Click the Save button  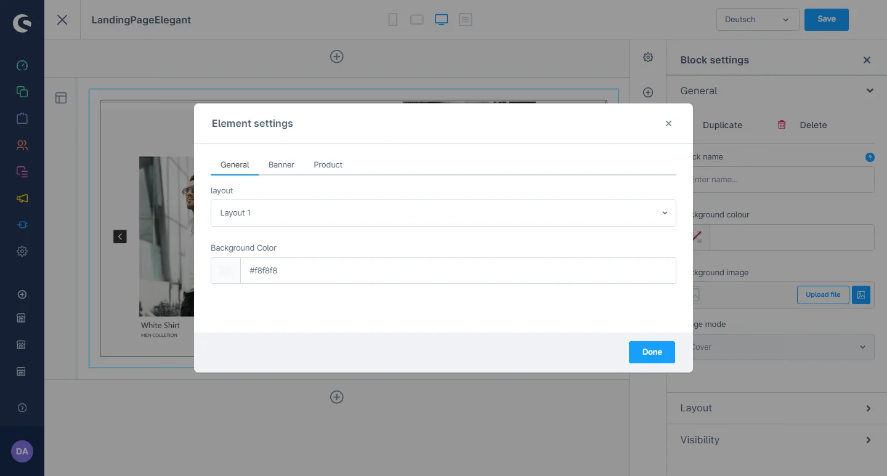[826, 20]
